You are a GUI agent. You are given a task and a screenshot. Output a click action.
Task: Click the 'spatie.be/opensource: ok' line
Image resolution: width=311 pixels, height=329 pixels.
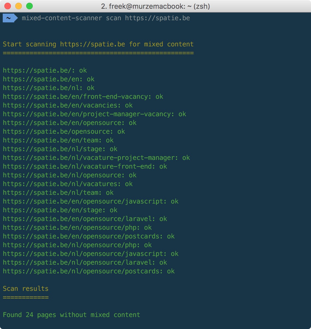point(64,131)
